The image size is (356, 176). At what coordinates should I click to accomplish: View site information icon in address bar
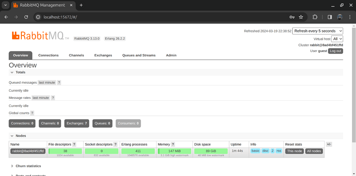coord(38,17)
